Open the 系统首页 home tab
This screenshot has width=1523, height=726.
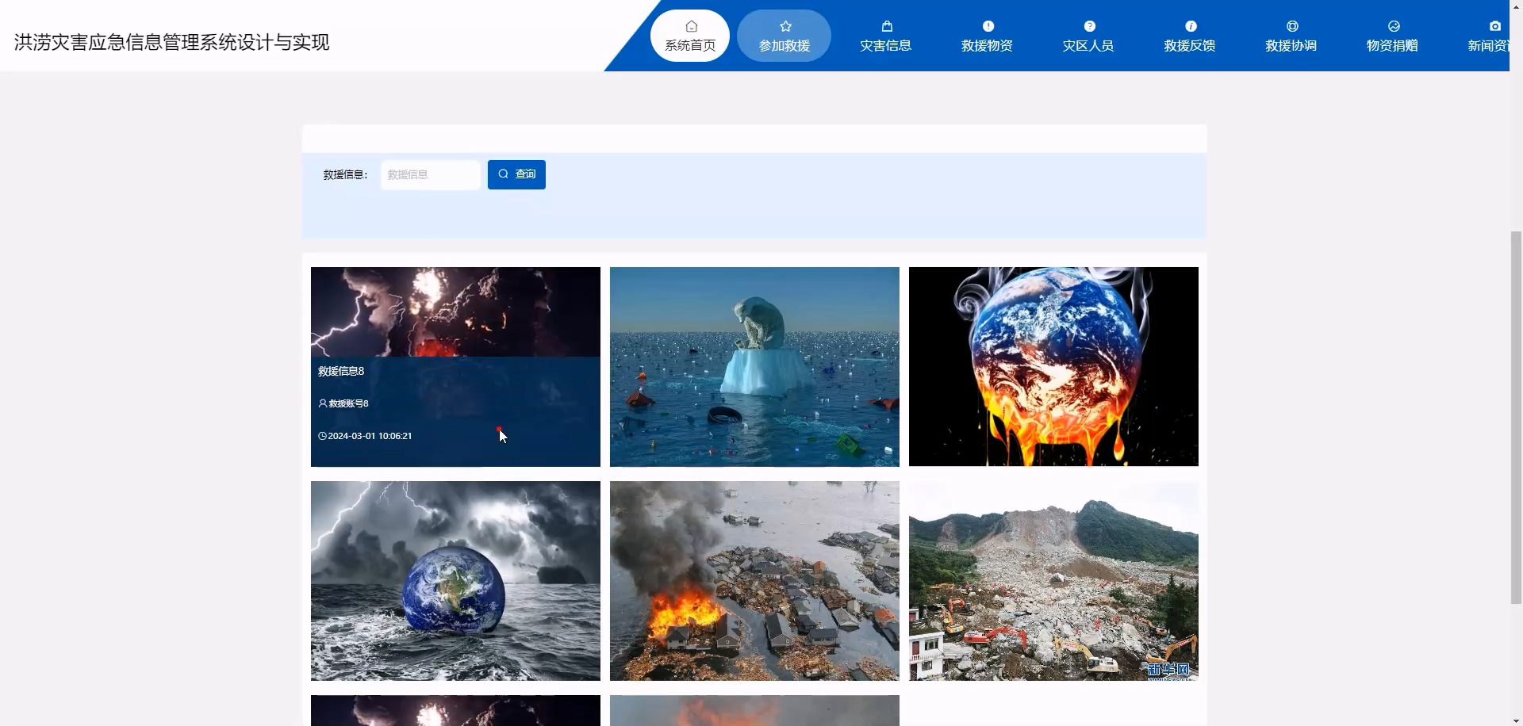coord(690,36)
